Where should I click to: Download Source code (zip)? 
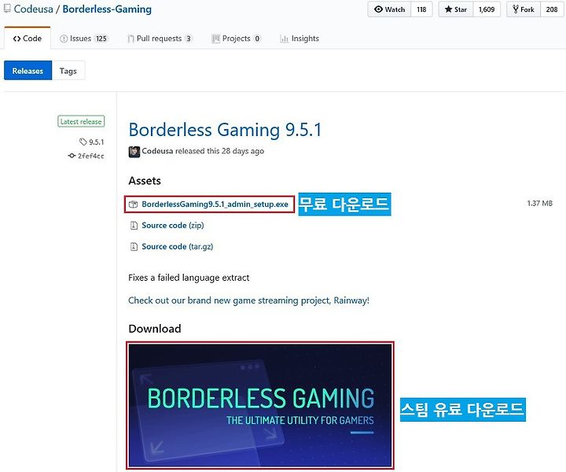pos(172,225)
